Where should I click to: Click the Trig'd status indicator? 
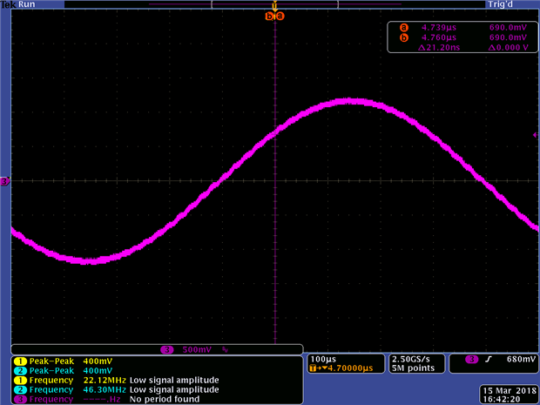pyautogui.click(x=500, y=4)
